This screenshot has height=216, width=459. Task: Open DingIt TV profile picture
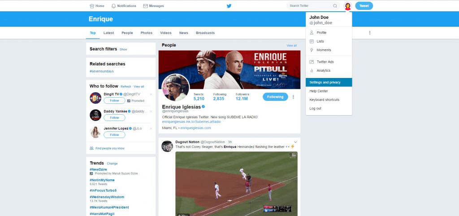[95, 98]
